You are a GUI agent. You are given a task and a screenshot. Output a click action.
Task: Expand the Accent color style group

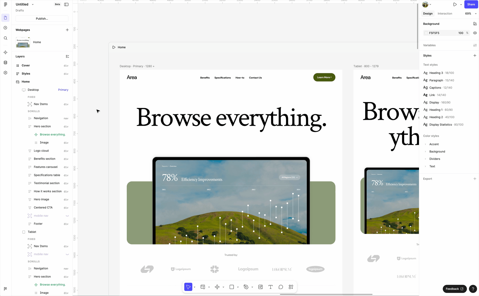point(425,144)
